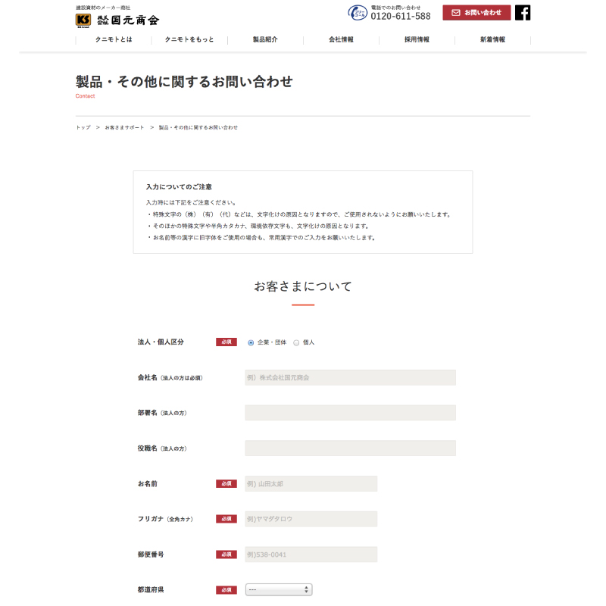Open the クニモトとは menu
This screenshot has height=606, width=606.
[114, 39]
